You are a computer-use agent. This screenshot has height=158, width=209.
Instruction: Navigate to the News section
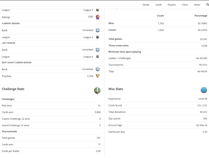tap(197, 5)
